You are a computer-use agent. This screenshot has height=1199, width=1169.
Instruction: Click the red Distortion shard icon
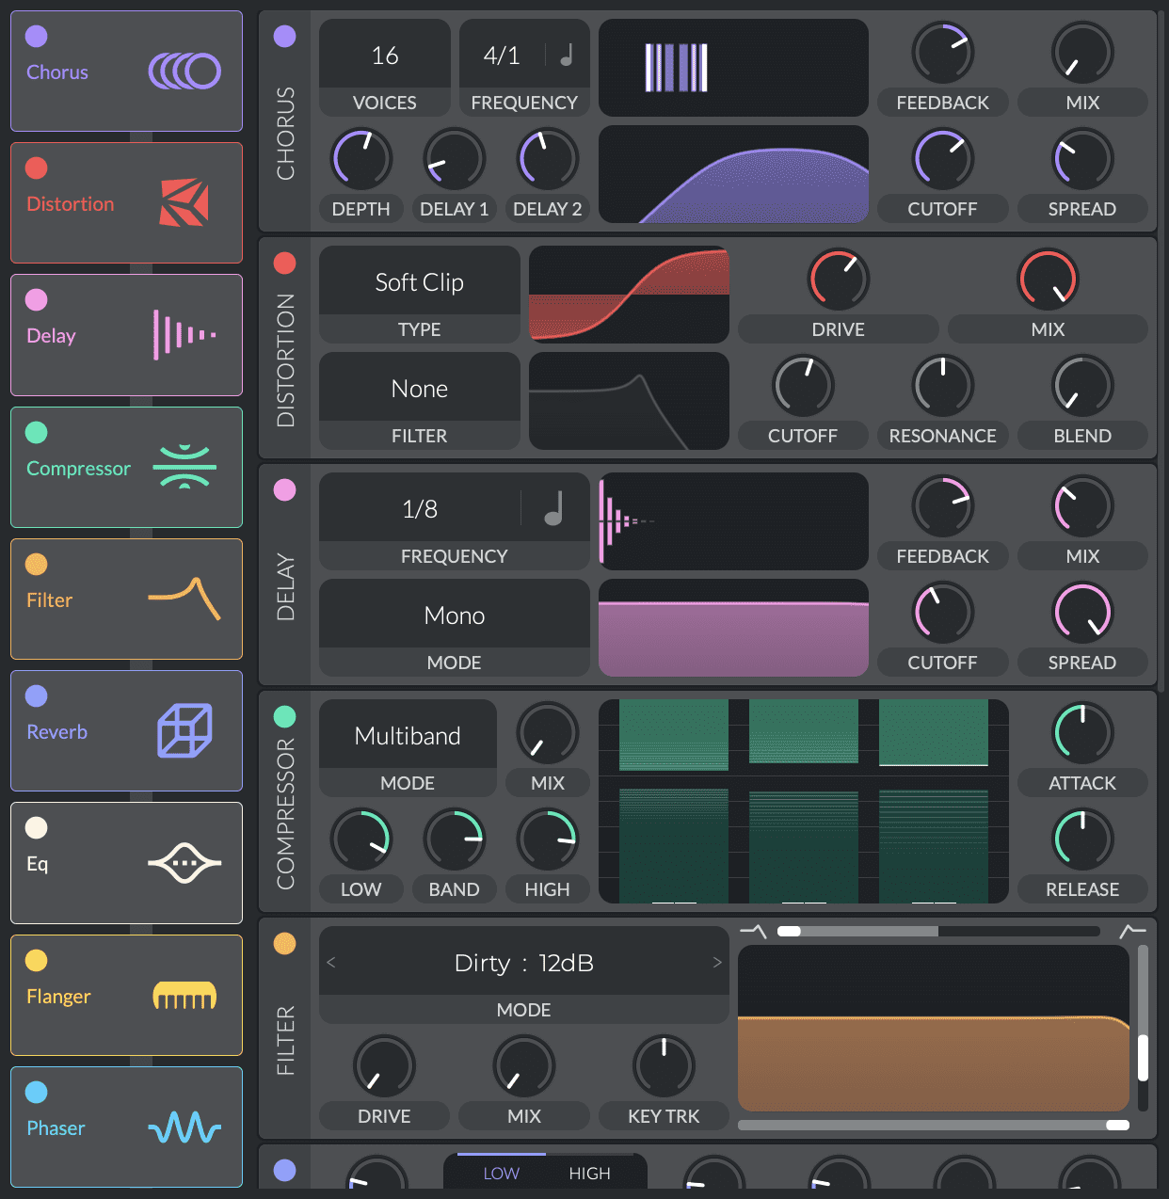(184, 202)
